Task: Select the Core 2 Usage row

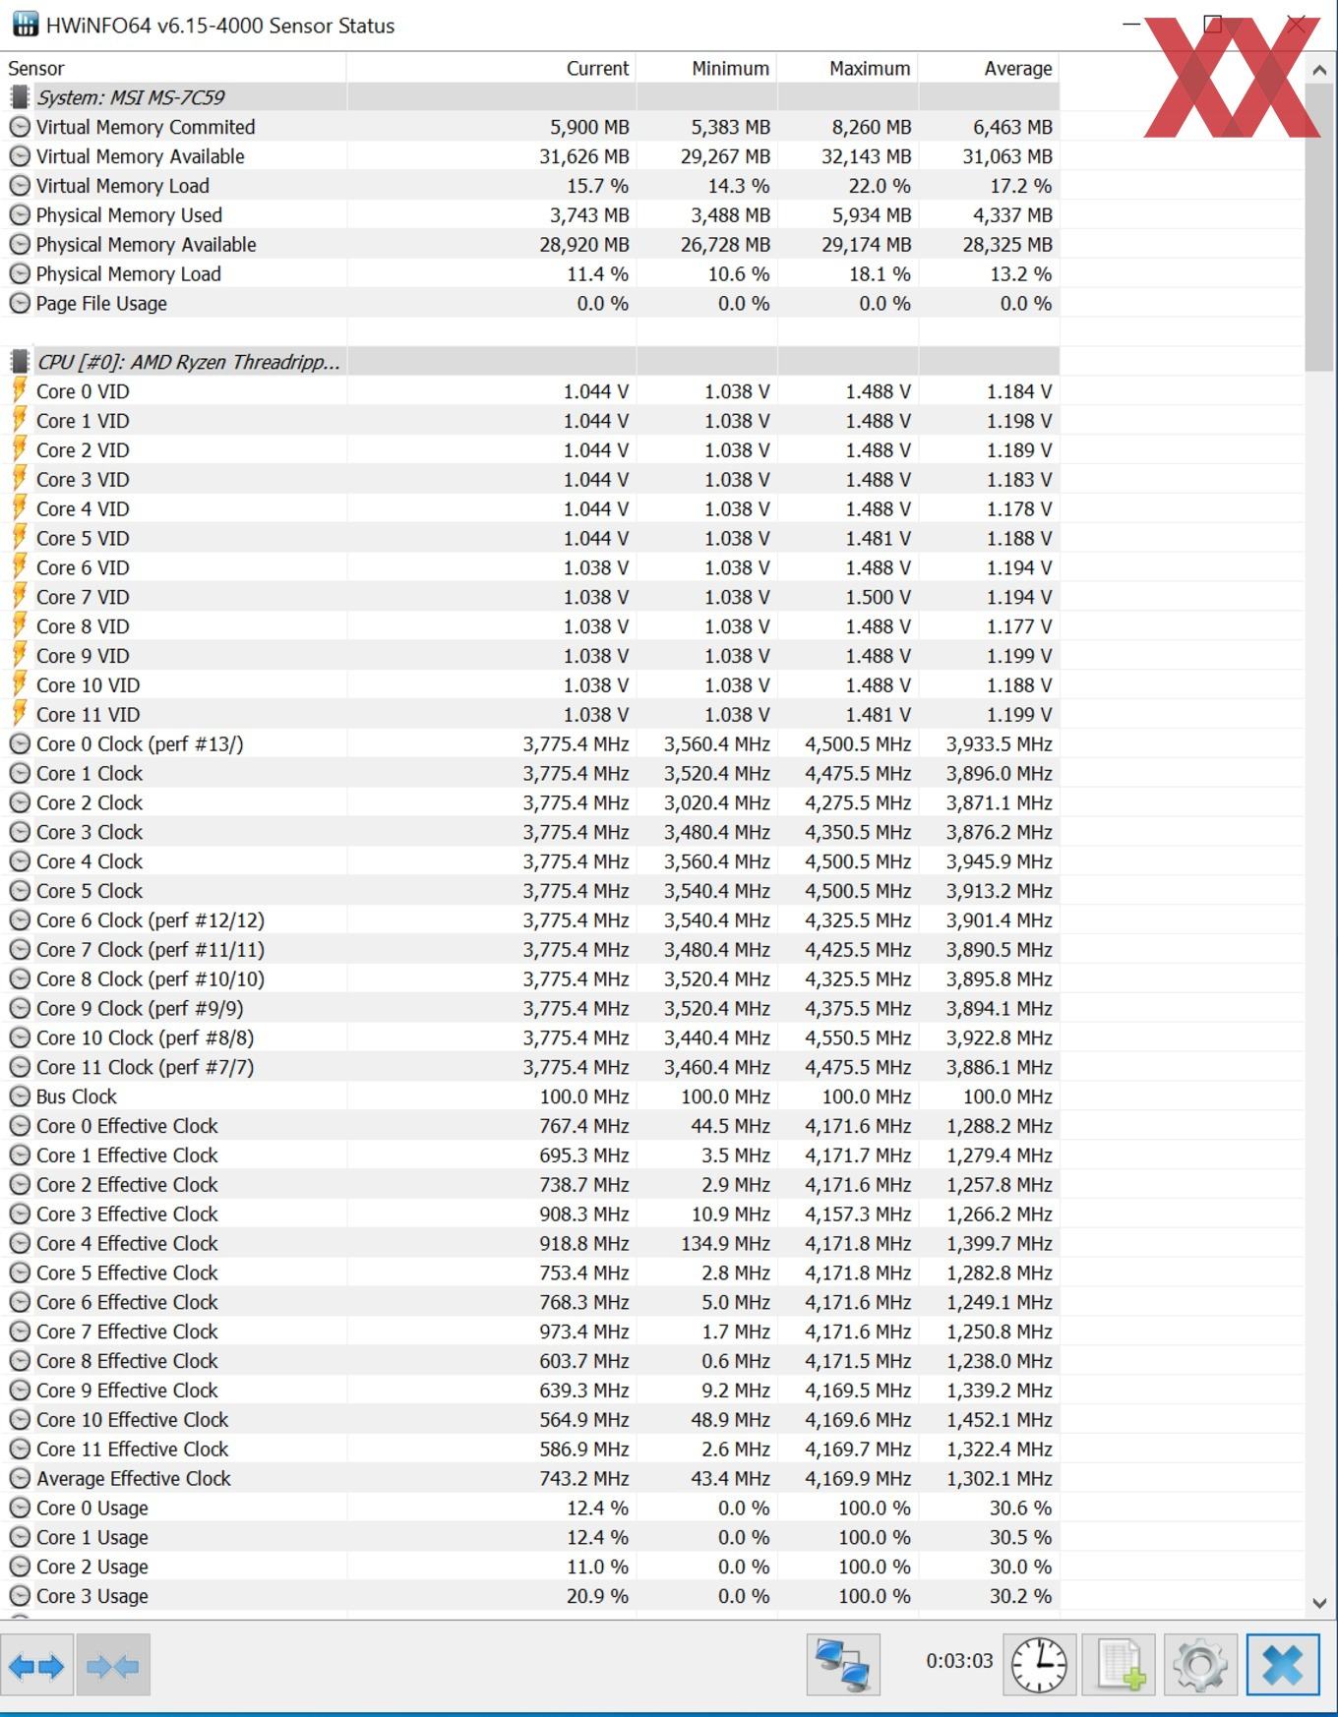Action: tap(529, 1567)
